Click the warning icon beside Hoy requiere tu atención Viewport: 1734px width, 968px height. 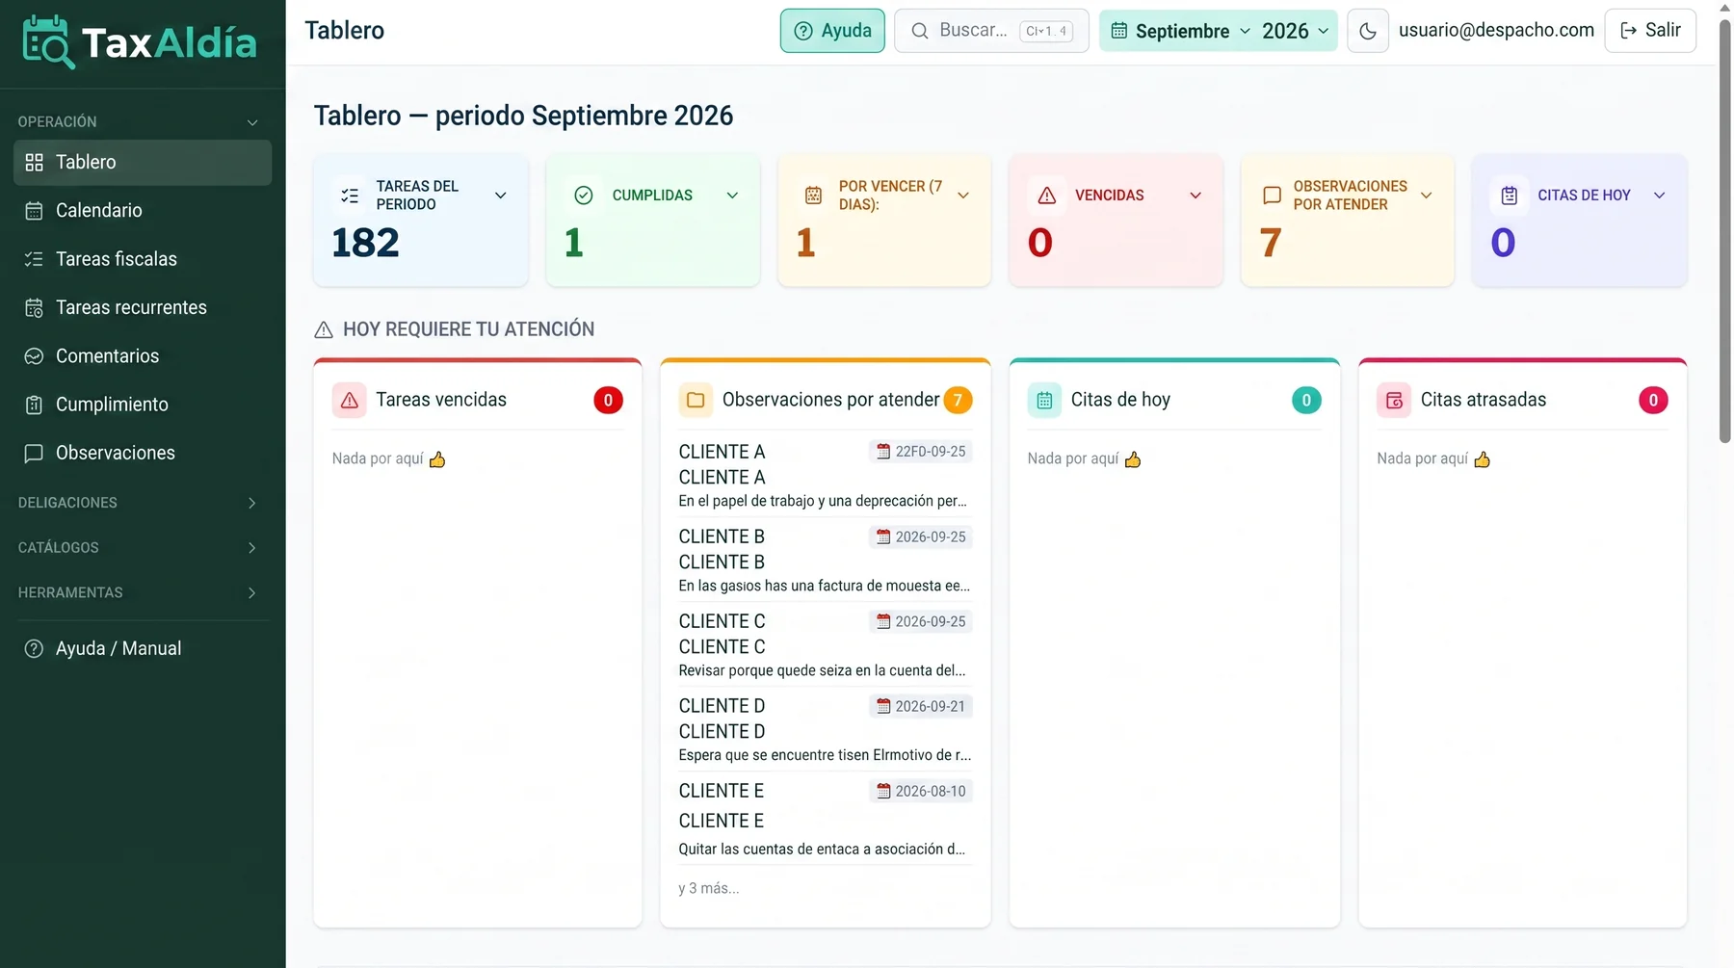pyautogui.click(x=324, y=330)
